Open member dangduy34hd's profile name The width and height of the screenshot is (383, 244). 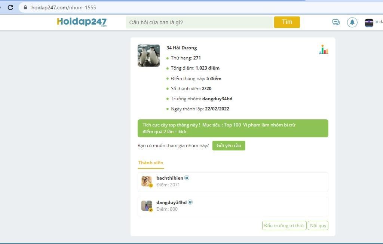pos(171,202)
